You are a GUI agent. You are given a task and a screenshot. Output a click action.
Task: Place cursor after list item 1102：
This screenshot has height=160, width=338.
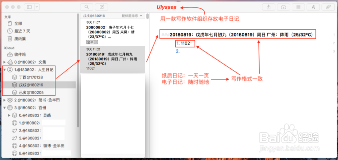point(186,44)
